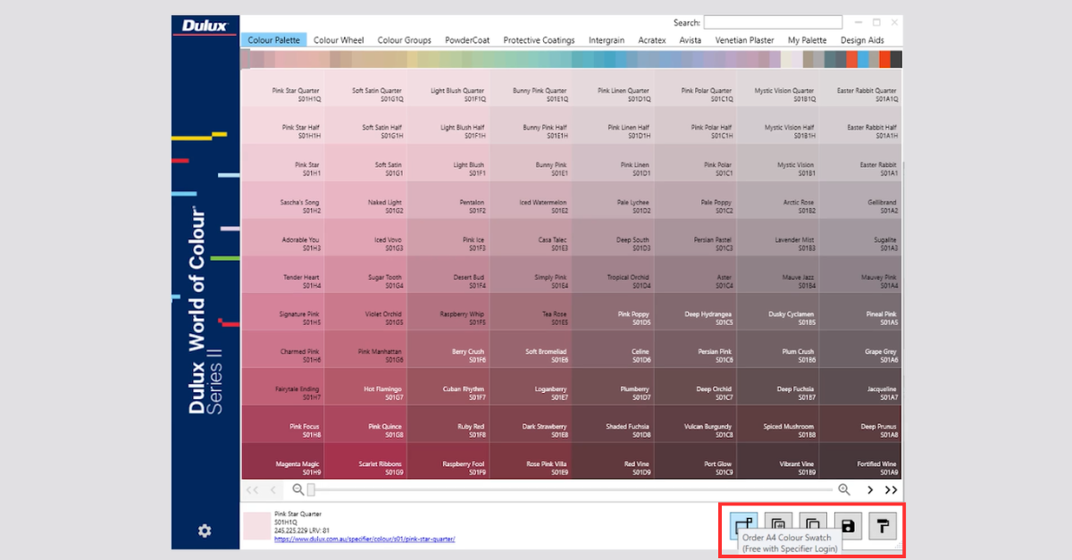Click the plain copy icon left of save
The width and height of the screenshot is (1072, 560).
[813, 525]
